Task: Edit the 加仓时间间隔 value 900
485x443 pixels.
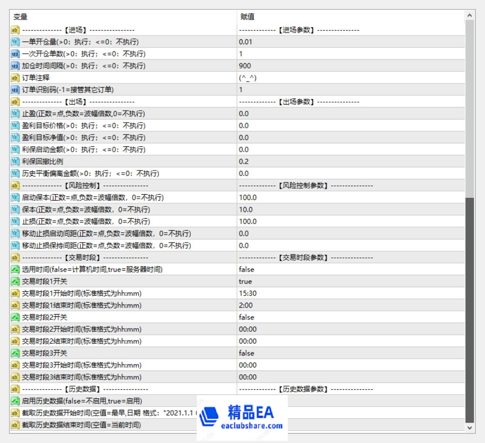Action: (245, 66)
